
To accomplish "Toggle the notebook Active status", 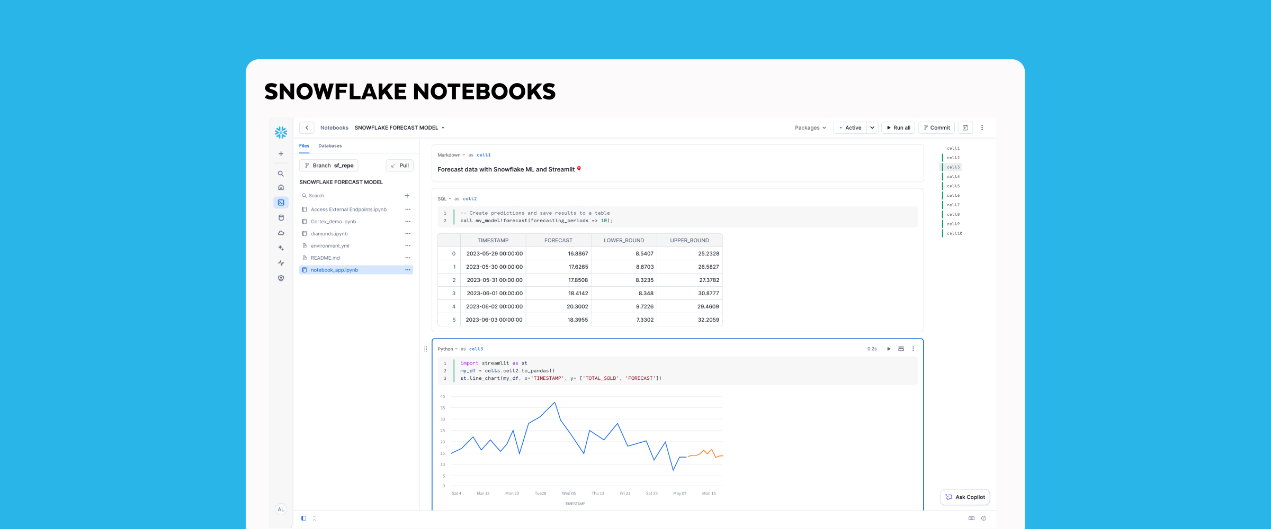I will (851, 127).
